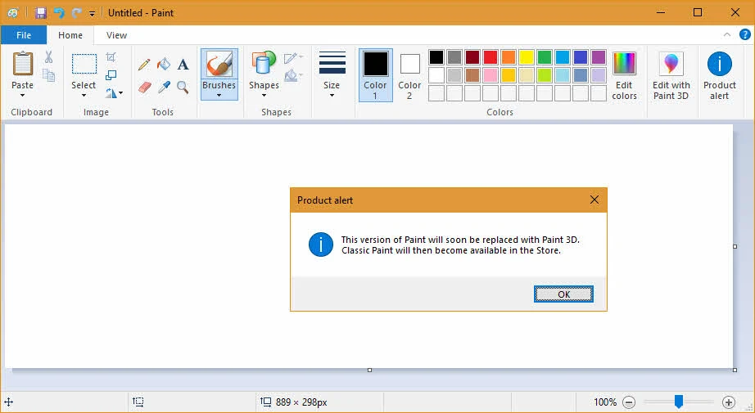The image size is (755, 413).
Task: Click the Cut scissors icon
Action: (48, 57)
